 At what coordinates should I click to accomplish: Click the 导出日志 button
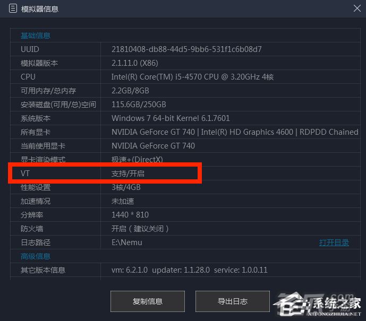233,301
